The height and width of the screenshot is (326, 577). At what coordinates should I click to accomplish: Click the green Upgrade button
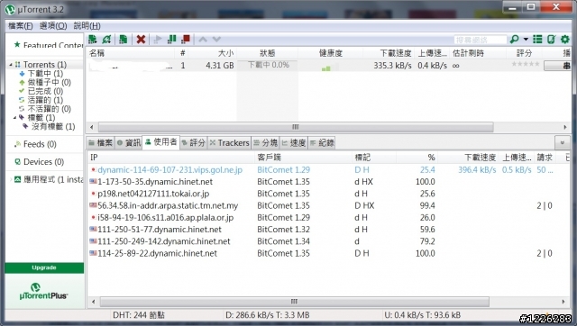click(44, 267)
